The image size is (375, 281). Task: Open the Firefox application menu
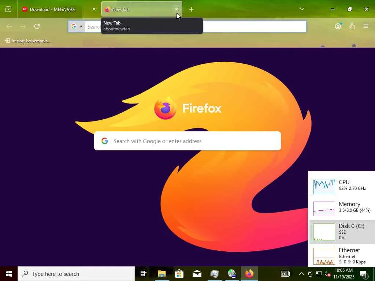pos(366,26)
